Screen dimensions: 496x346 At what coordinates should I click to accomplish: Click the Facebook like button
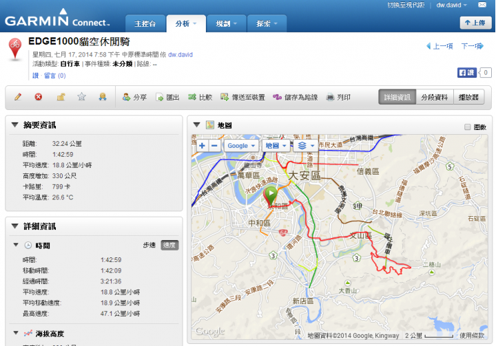[466, 73]
